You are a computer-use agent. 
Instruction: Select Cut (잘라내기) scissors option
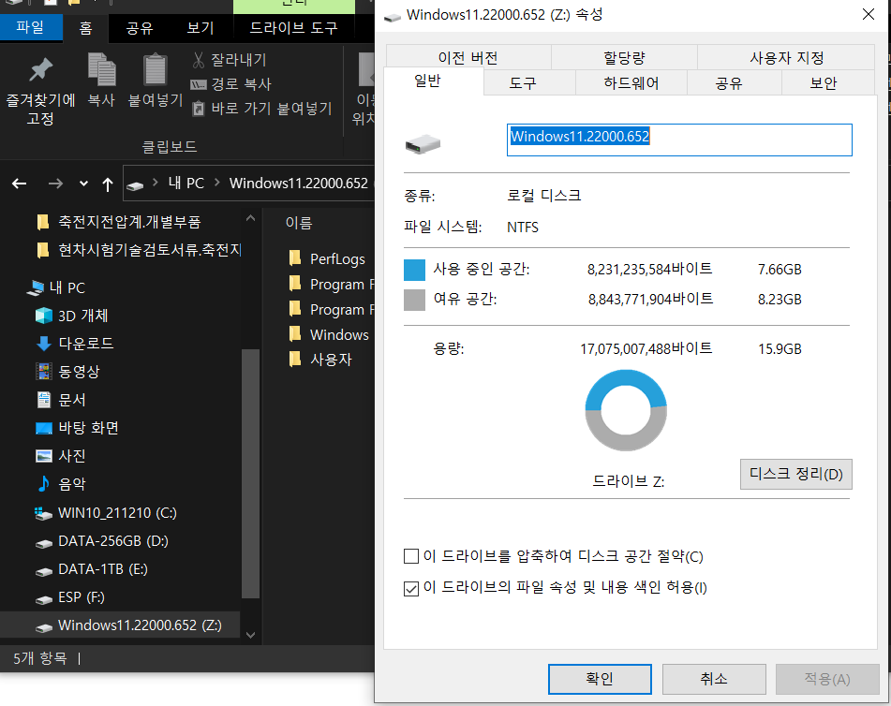pos(230,60)
